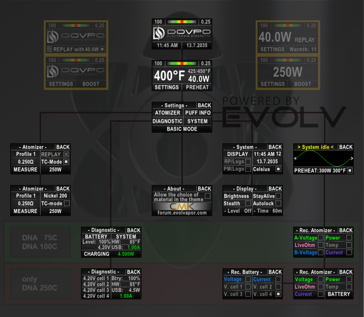Click the 'DNA 75C DNA 100C' label box

pyautogui.click(x=41, y=242)
